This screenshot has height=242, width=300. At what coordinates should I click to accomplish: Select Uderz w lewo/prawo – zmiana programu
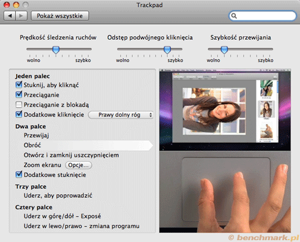[x=81, y=226]
